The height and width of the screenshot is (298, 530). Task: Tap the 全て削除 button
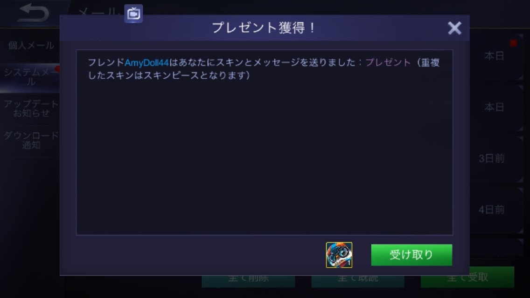pos(248,281)
